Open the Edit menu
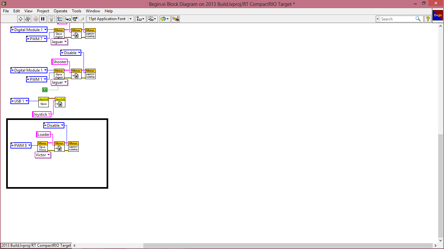The image size is (444, 249). click(x=17, y=11)
